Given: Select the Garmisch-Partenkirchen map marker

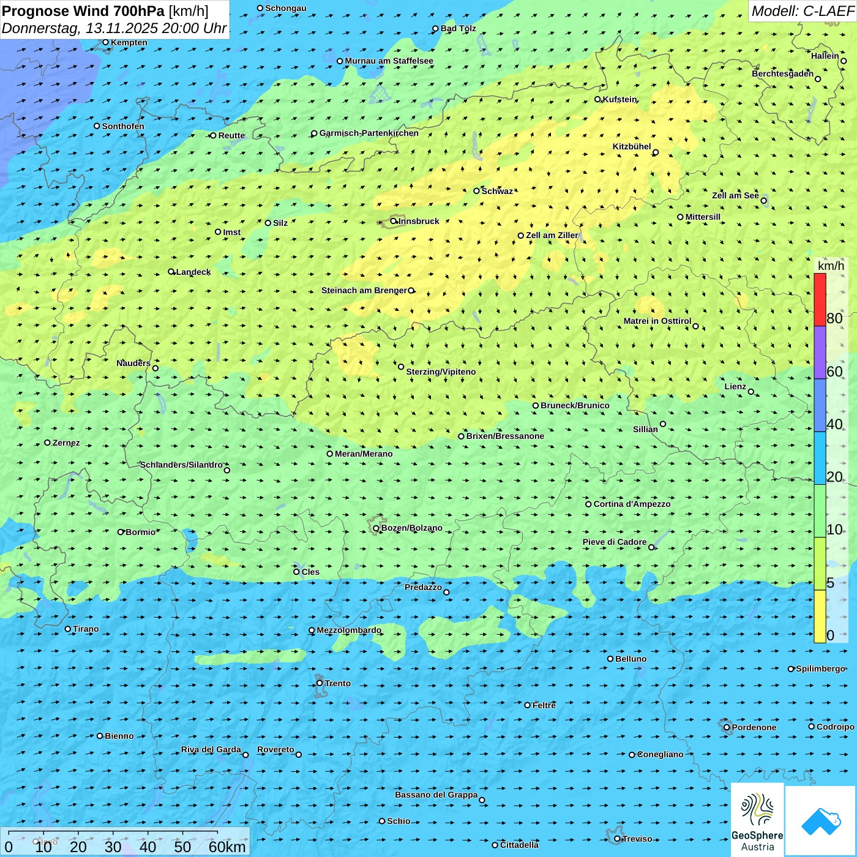Looking at the screenshot, I should point(314,133).
